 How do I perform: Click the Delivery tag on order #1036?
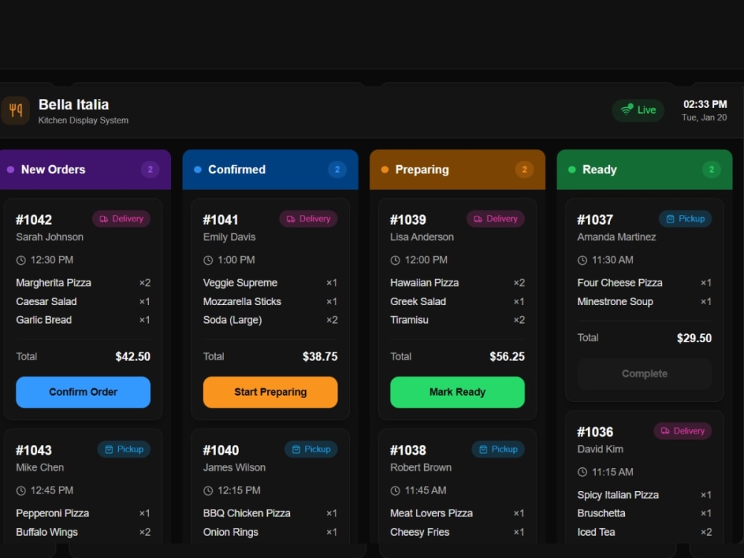[683, 431]
